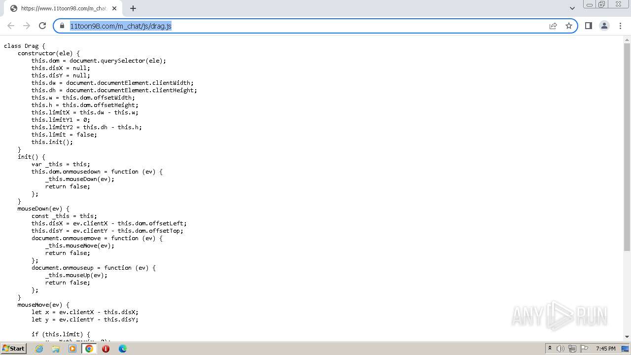Click 'this.w = this.dom.offsetWidth;' line
This screenshot has height=355, width=631.
(83, 98)
